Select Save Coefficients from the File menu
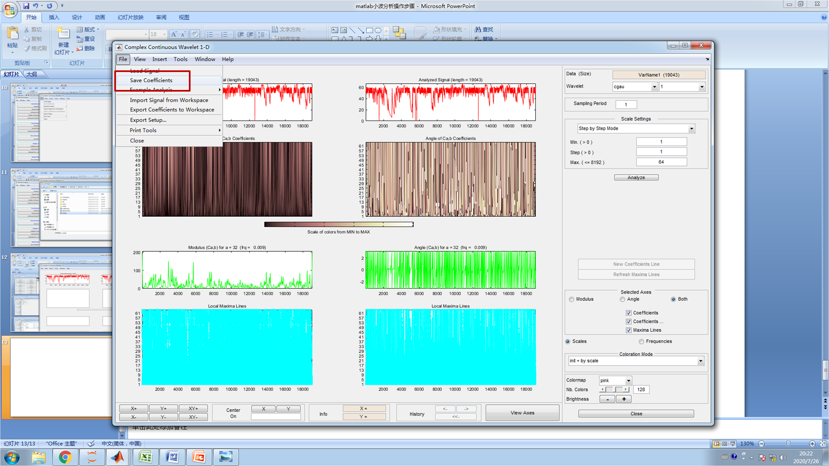The image size is (829, 466). 151,80
